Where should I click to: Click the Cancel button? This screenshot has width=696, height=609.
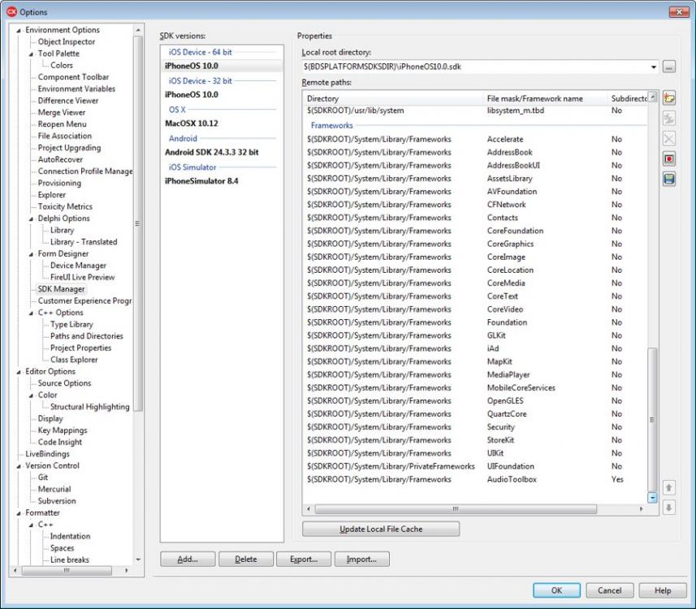tap(609, 590)
